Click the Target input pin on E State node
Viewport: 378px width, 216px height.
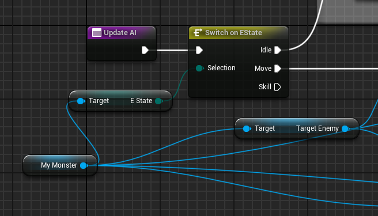click(x=81, y=101)
